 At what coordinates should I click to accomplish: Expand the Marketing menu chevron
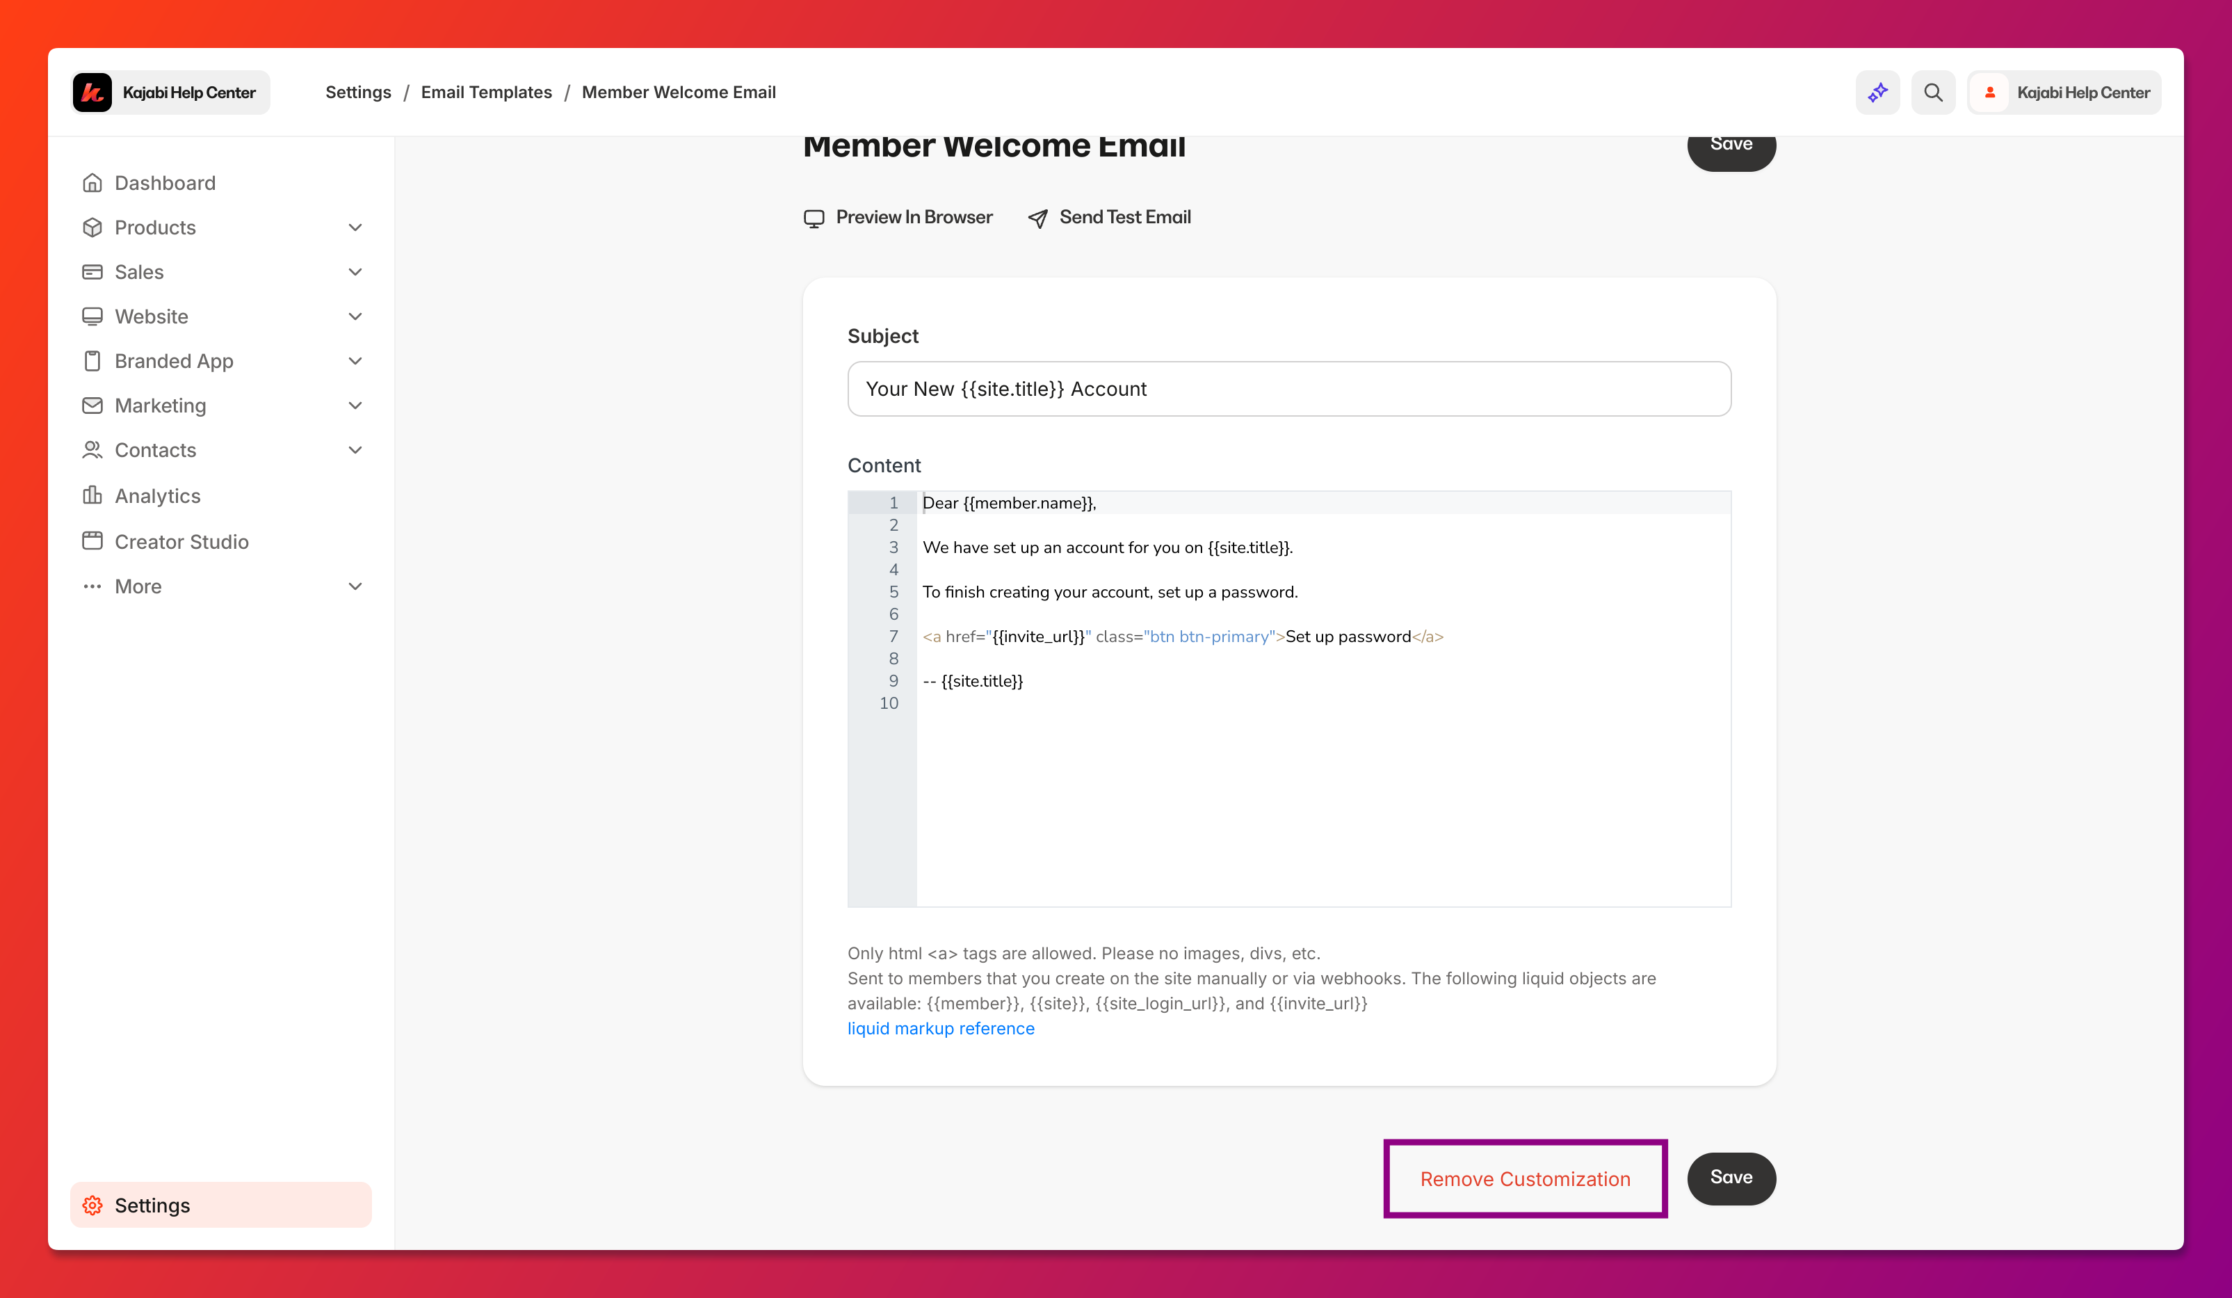(355, 405)
